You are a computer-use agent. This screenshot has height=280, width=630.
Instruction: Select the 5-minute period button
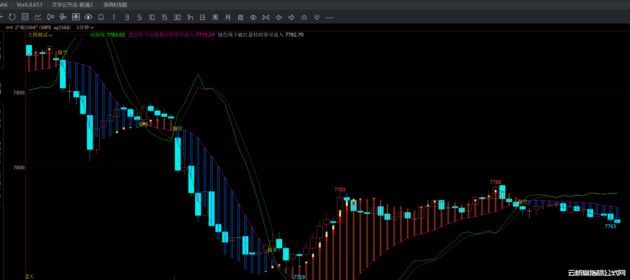tap(139, 17)
